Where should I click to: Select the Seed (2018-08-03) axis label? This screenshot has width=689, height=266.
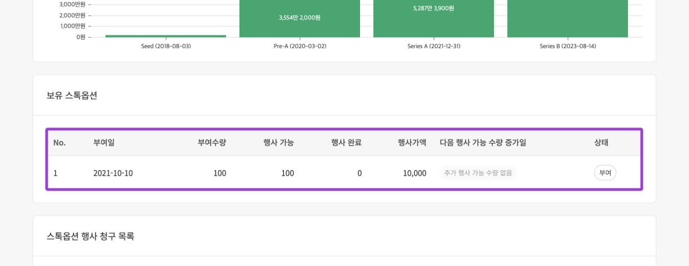(166, 47)
